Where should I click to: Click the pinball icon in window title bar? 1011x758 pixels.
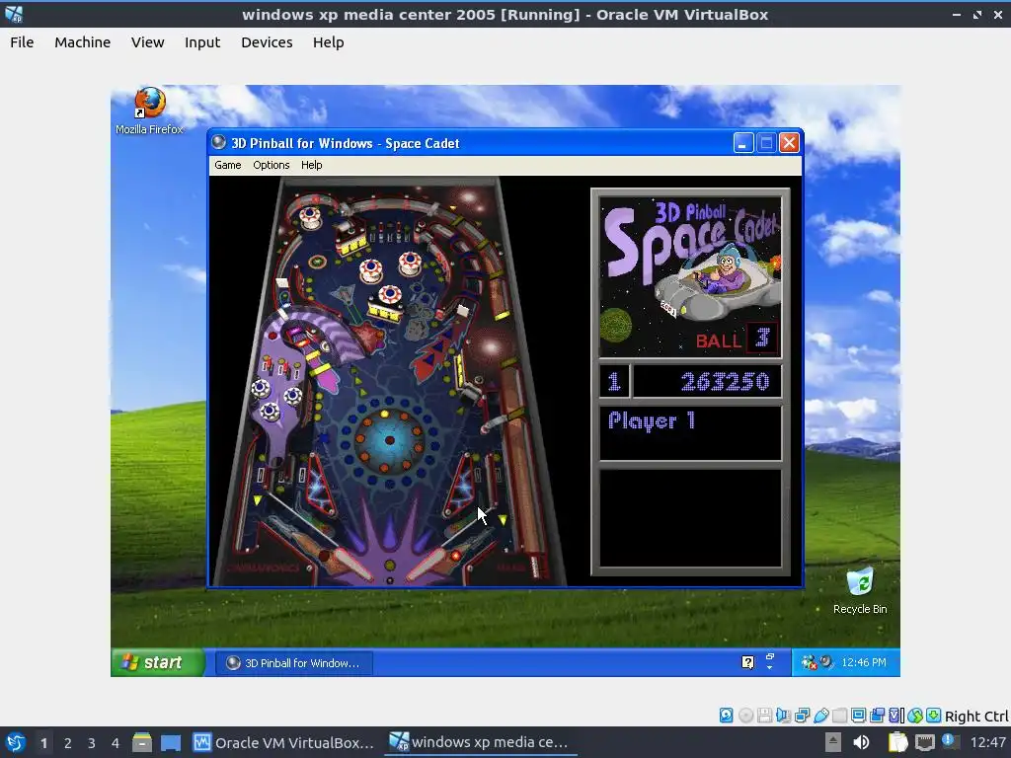click(219, 142)
